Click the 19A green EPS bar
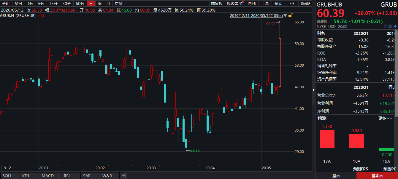This screenshot has height=179, width=398. pyautogui.click(x=386, y=150)
